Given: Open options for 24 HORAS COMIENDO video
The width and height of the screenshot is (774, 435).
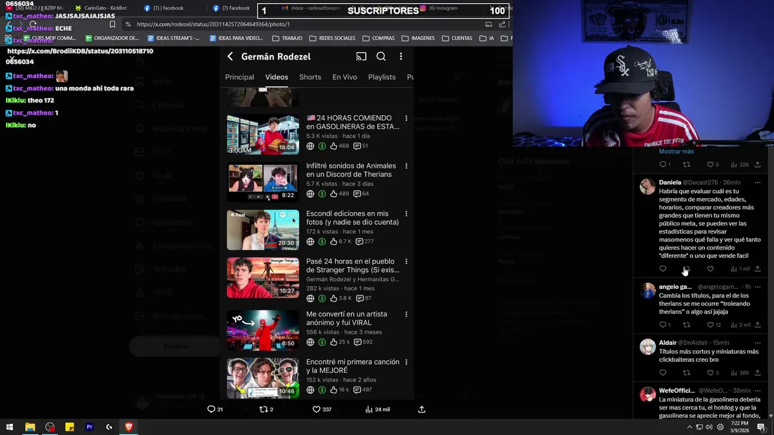Looking at the screenshot, I should click(406, 118).
